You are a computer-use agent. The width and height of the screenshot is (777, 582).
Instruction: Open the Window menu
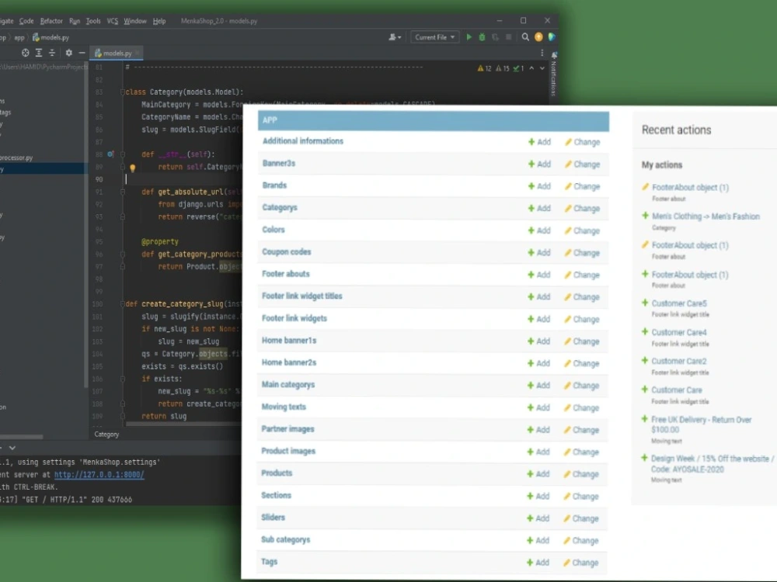coord(134,21)
